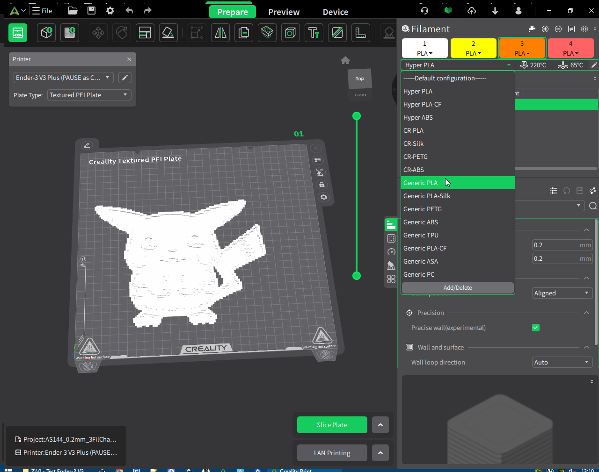Add a filament with the plus icon
The image size is (599, 472).
[545, 29]
